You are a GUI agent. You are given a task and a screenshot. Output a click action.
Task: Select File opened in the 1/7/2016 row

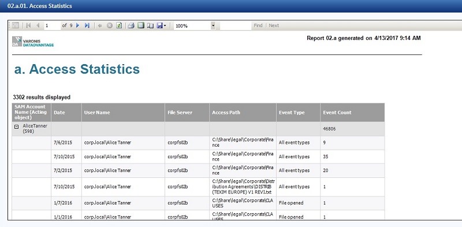[291, 203]
